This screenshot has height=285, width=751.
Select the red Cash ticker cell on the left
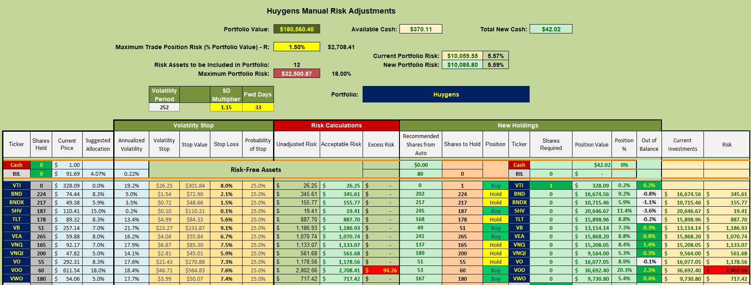(x=16, y=165)
